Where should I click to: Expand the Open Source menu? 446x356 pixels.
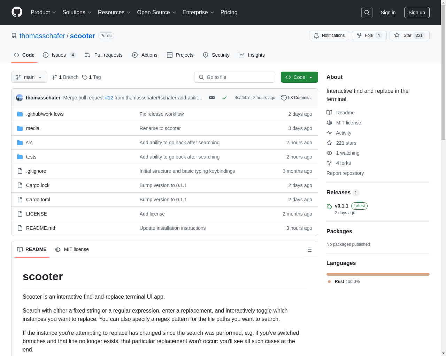pos(157,13)
